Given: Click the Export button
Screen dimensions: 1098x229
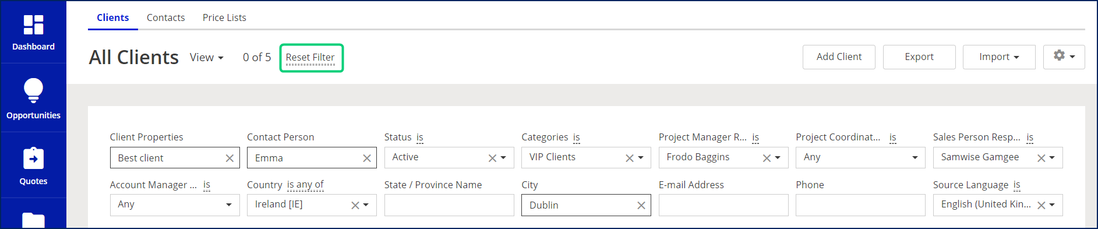Looking at the screenshot, I should click(x=919, y=57).
